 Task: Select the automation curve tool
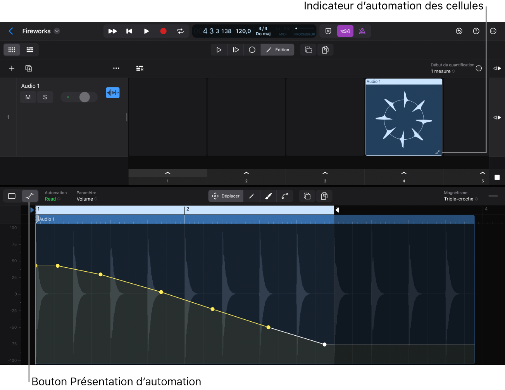tap(285, 196)
